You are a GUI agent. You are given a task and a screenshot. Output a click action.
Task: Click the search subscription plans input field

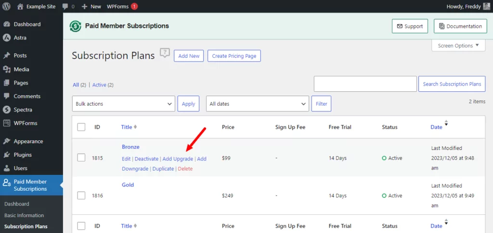(365, 84)
